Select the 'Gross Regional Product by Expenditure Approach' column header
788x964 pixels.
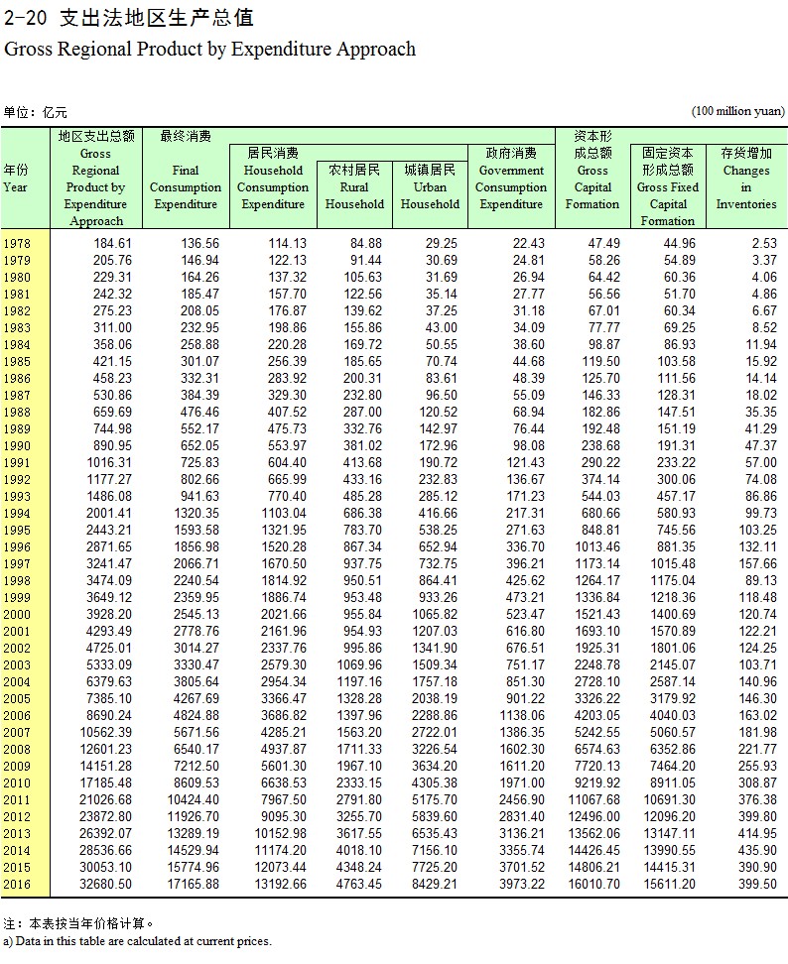click(x=96, y=179)
